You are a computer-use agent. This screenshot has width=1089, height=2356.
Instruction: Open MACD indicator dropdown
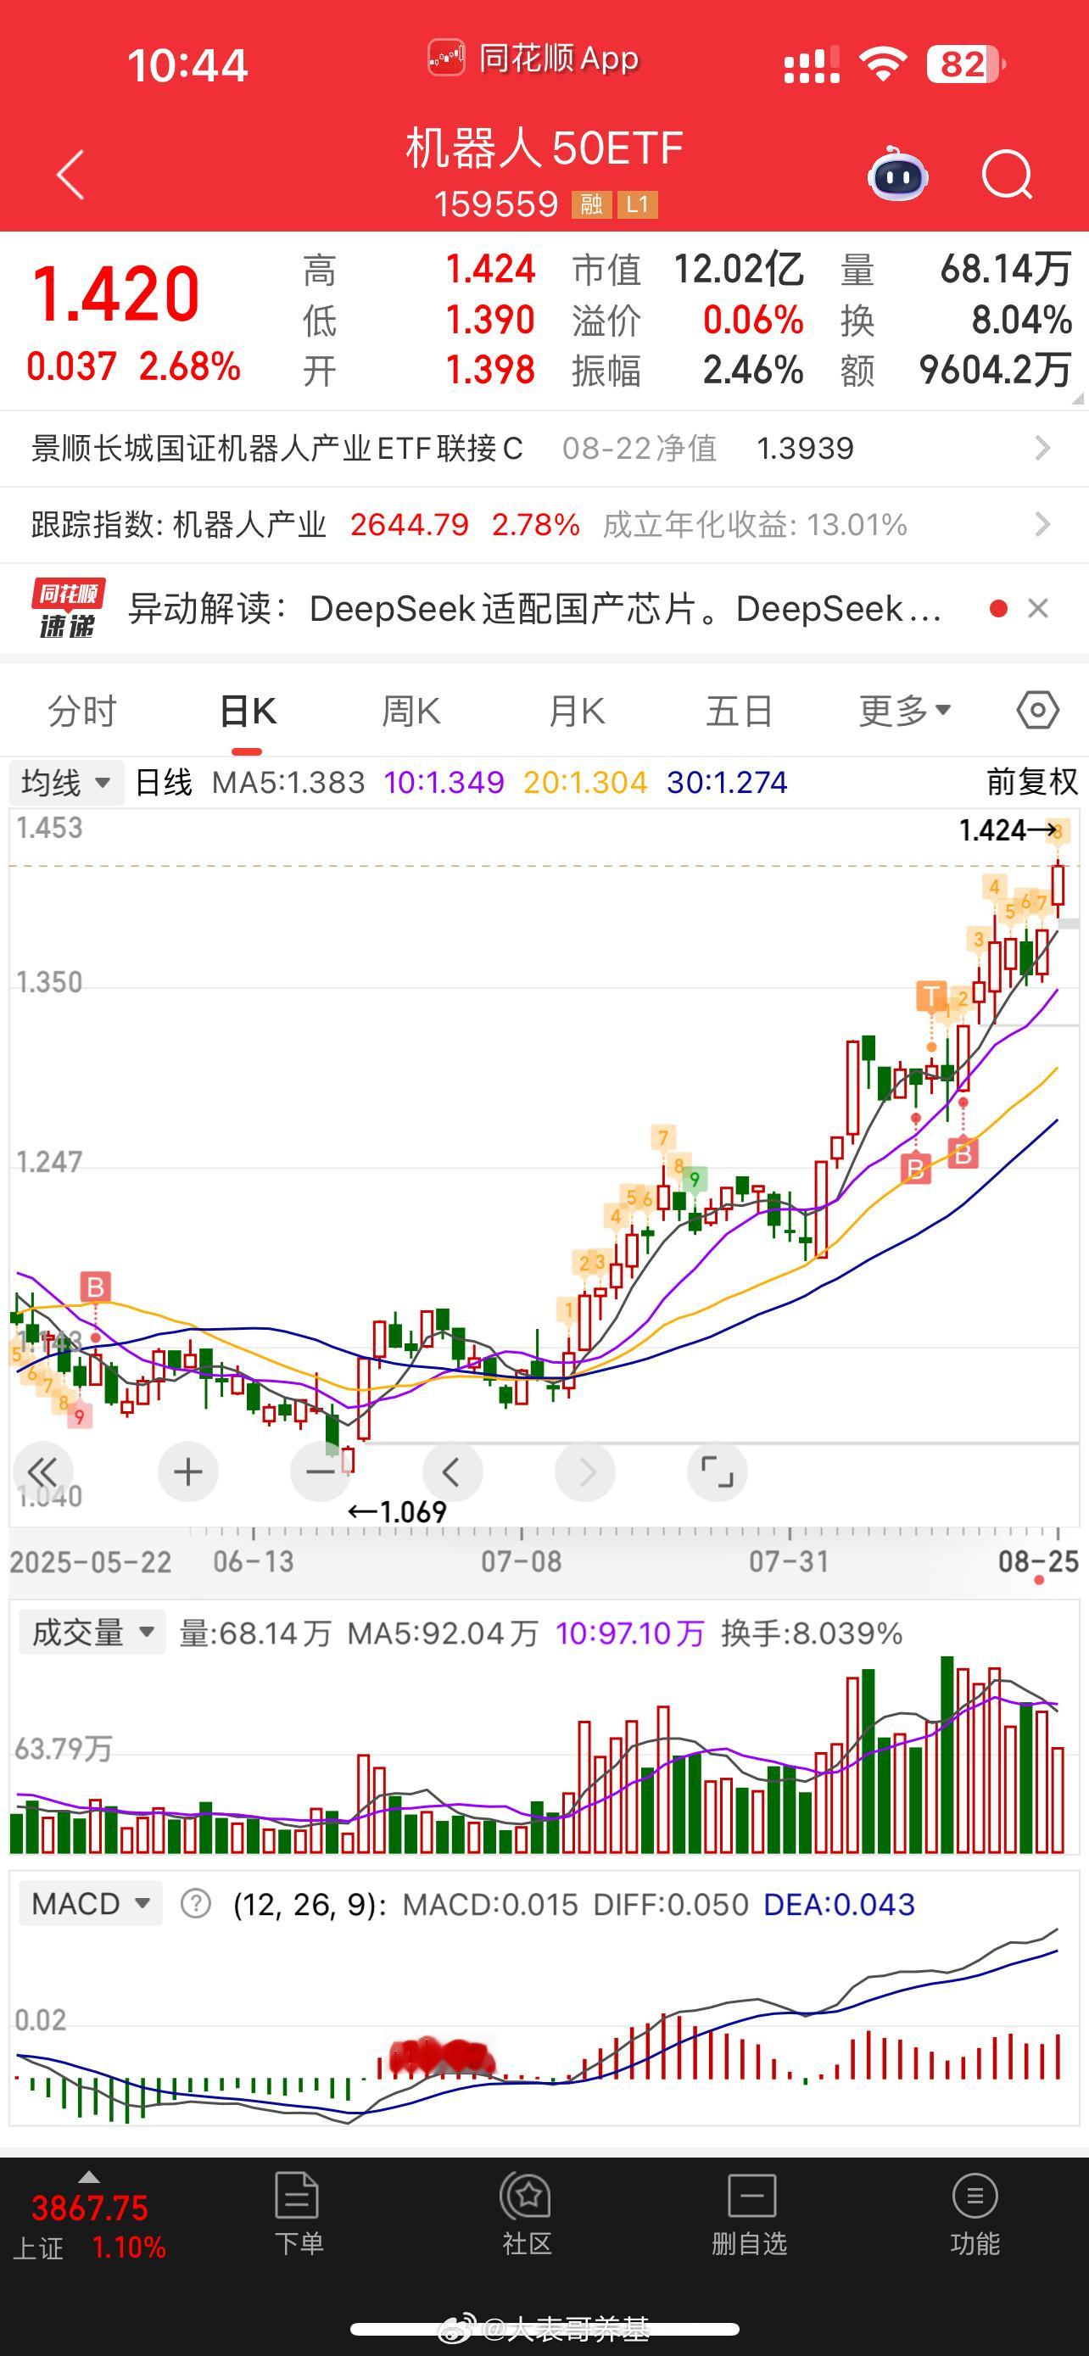pos(91,1903)
